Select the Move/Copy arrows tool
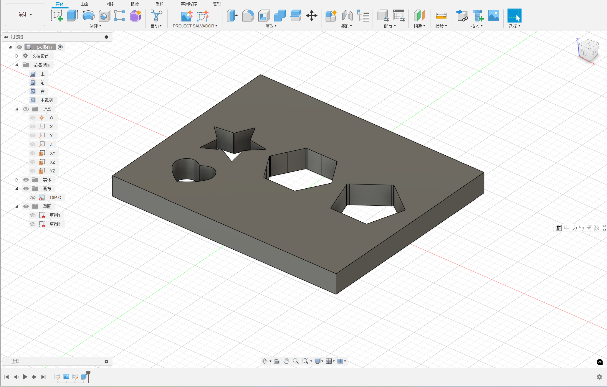This screenshot has height=387, width=607. pyautogui.click(x=311, y=16)
